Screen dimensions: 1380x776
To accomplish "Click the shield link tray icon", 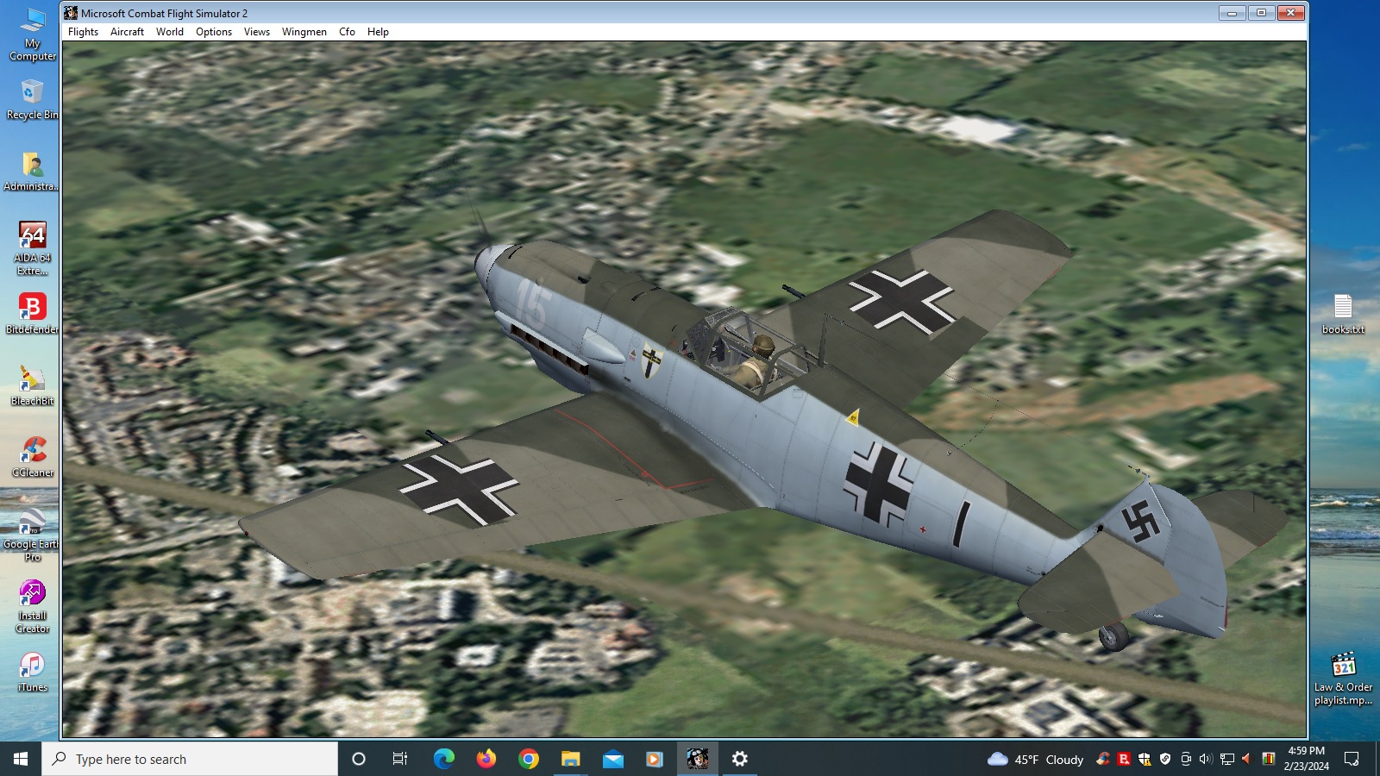I will point(1165,759).
